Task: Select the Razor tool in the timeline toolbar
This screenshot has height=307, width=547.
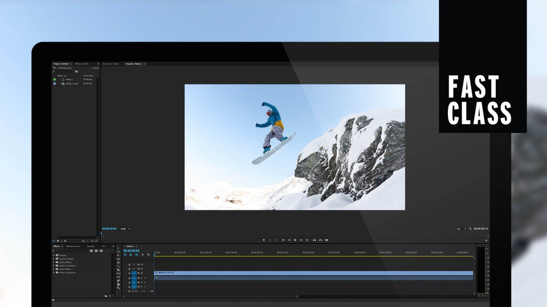Action: click(x=119, y=269)
